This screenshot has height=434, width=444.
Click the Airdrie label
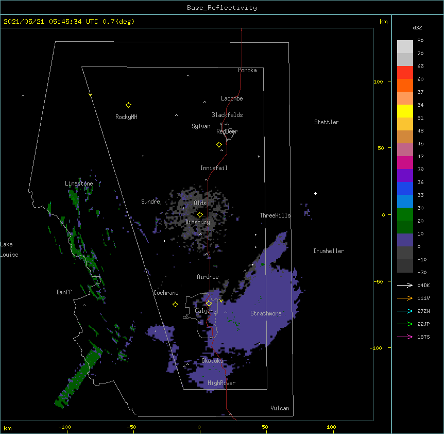tap(208, 277)
